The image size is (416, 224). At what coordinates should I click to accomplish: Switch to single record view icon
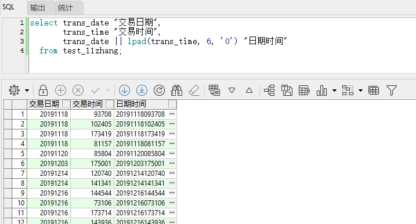click(x=214, y=90)
